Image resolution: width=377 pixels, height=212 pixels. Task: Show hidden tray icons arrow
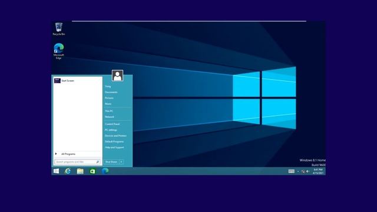click(x=298, y=171)
